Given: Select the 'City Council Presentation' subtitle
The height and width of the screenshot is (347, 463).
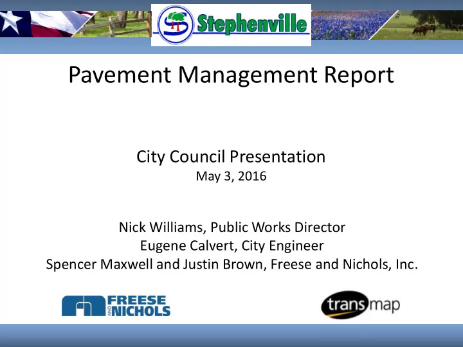Looking at the screenshot, I should point(231,157).
